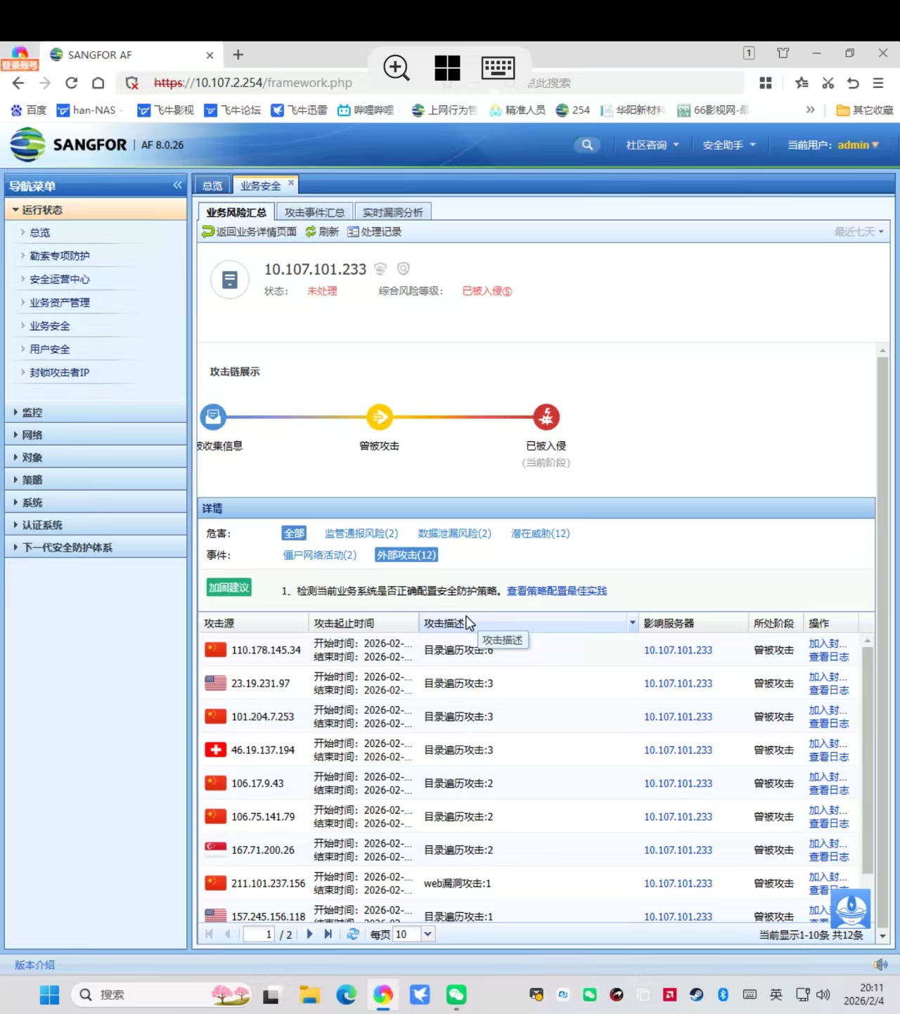900x1014 pixels.
Task: Expand the 监控 navigation section
Action: (96, 412)
